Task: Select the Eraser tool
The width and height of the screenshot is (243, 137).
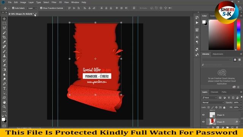Action: tap(4, 65)
